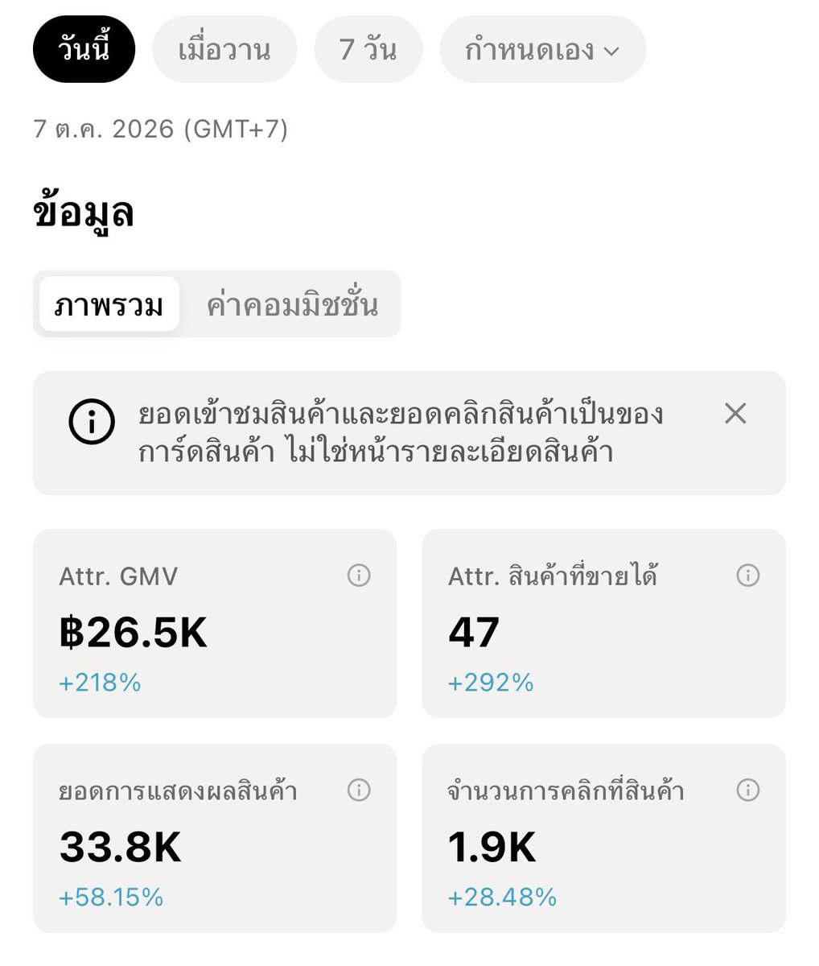Tap info icon beside จำนวนการคลิกที่สินค้า

748,790
